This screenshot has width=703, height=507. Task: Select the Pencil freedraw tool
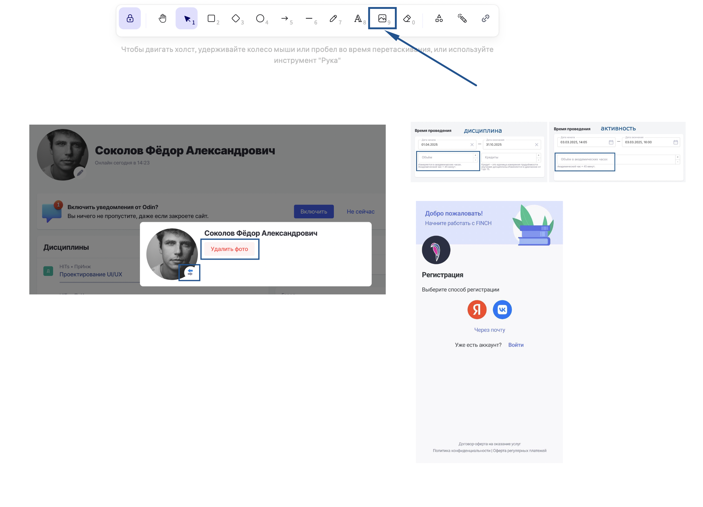[x=333, y=18]
